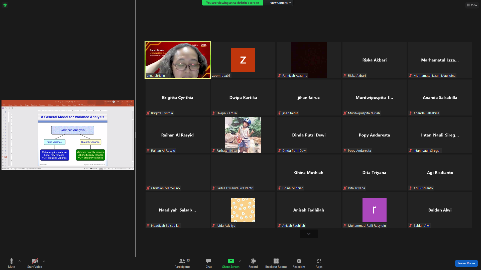Click muted mic icon beside Baldan Alwi label
The height and width of the screenshot is (270, 481).
tap(411, 225)
